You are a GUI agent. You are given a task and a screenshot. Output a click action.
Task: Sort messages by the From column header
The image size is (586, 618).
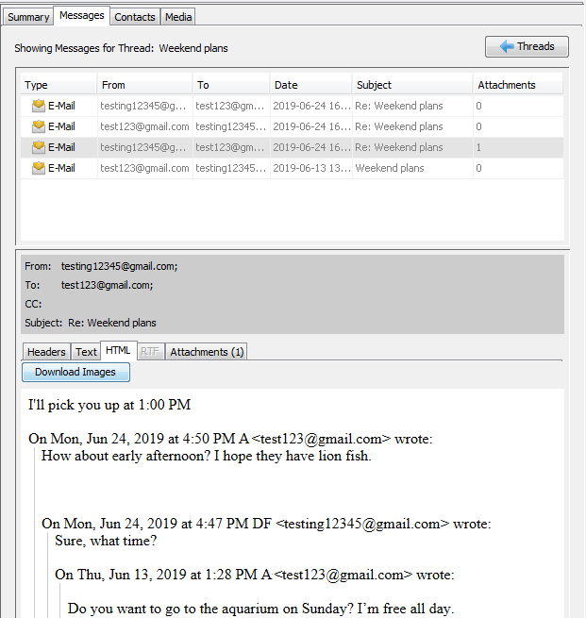[x=144, y=85]
